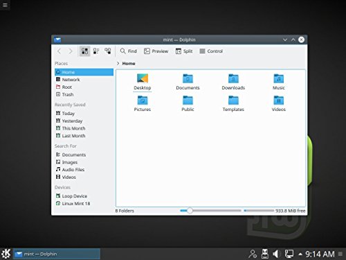Show files saved Today
346x260 pixels.
[x=84, y=113]
